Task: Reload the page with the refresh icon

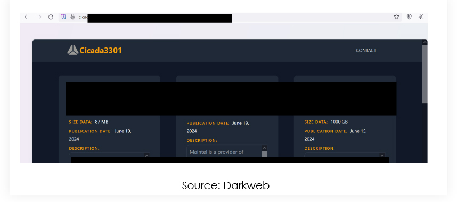Action: pyautogui.click(x=51, y=17)
